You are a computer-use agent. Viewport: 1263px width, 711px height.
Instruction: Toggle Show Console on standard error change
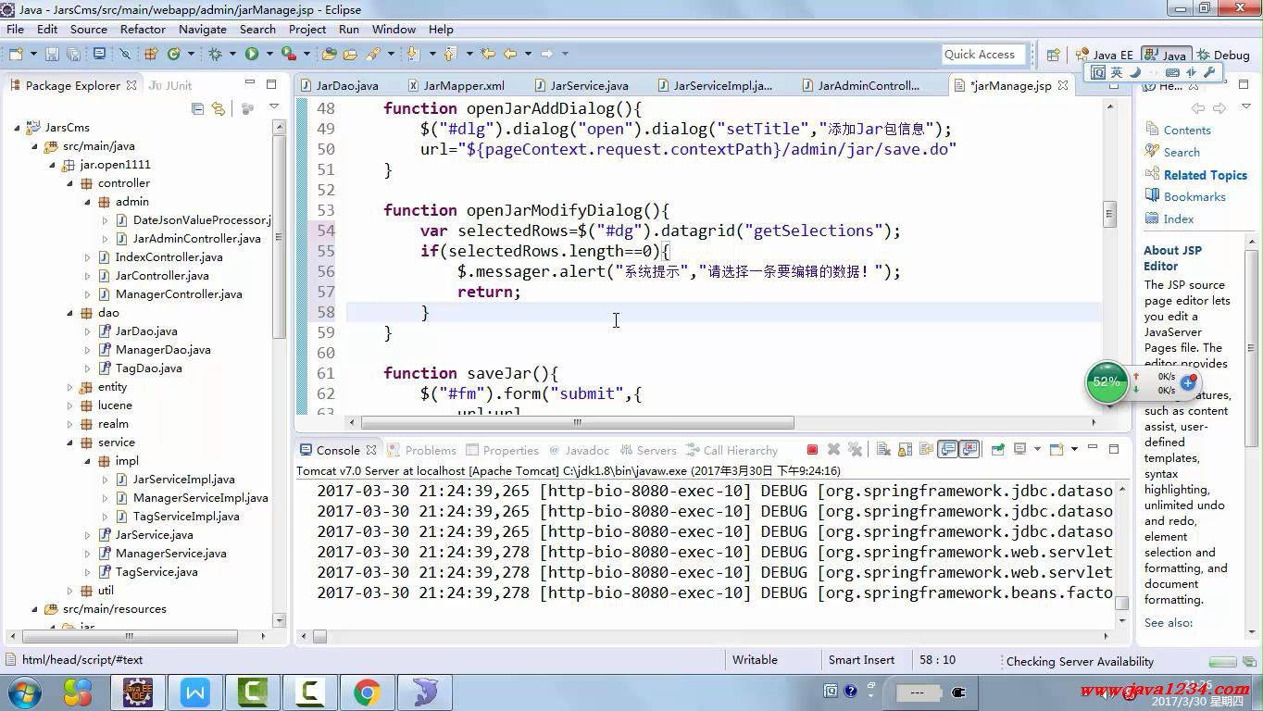[969, 450]
